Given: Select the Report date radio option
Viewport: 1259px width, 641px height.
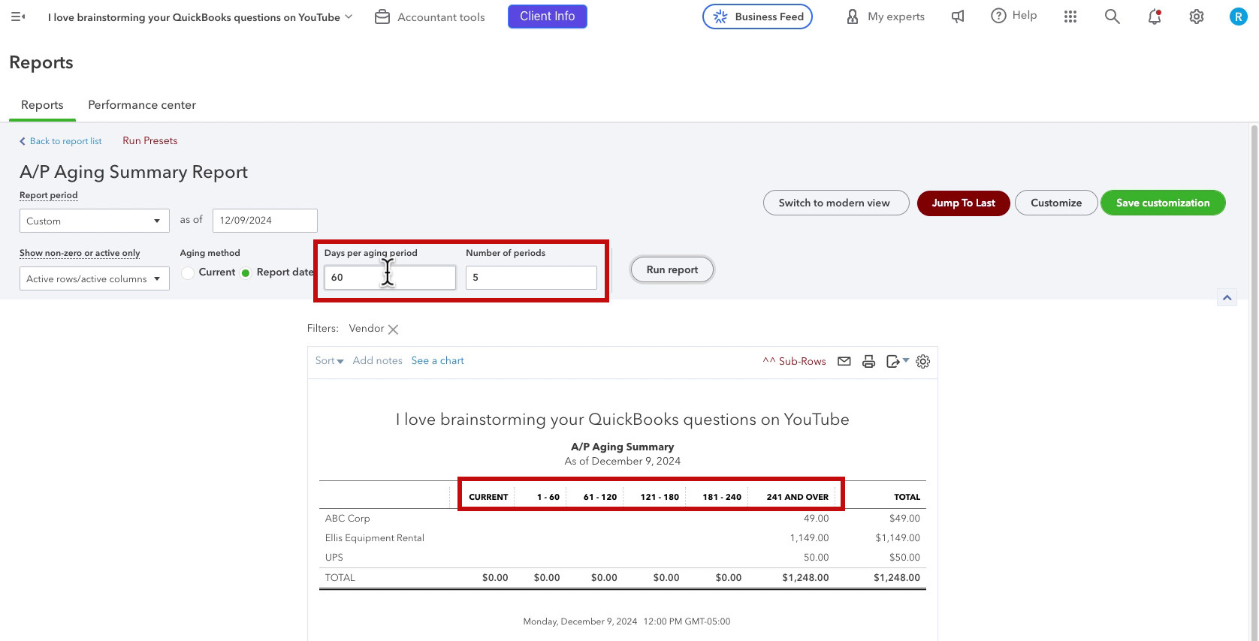Looking at the screenshot, I should click(x=246, y=272).
